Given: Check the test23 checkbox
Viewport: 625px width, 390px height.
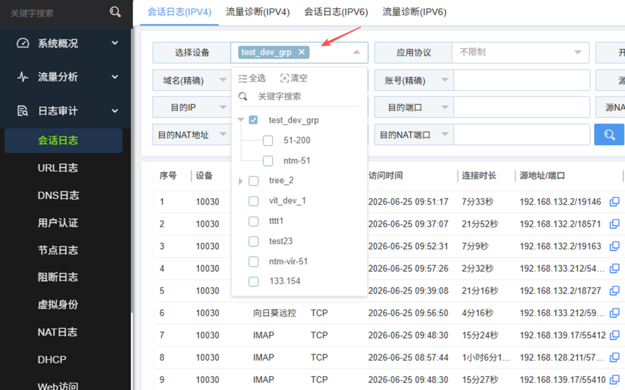Looking at the screenshot, I should 253,241.
